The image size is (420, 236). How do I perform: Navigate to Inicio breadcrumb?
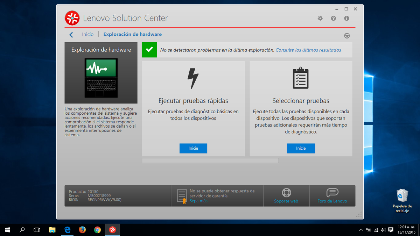coord(87,34)
